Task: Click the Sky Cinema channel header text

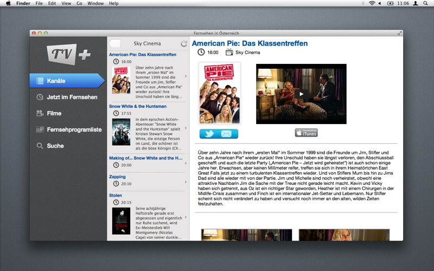Action: tap(147, 43)
